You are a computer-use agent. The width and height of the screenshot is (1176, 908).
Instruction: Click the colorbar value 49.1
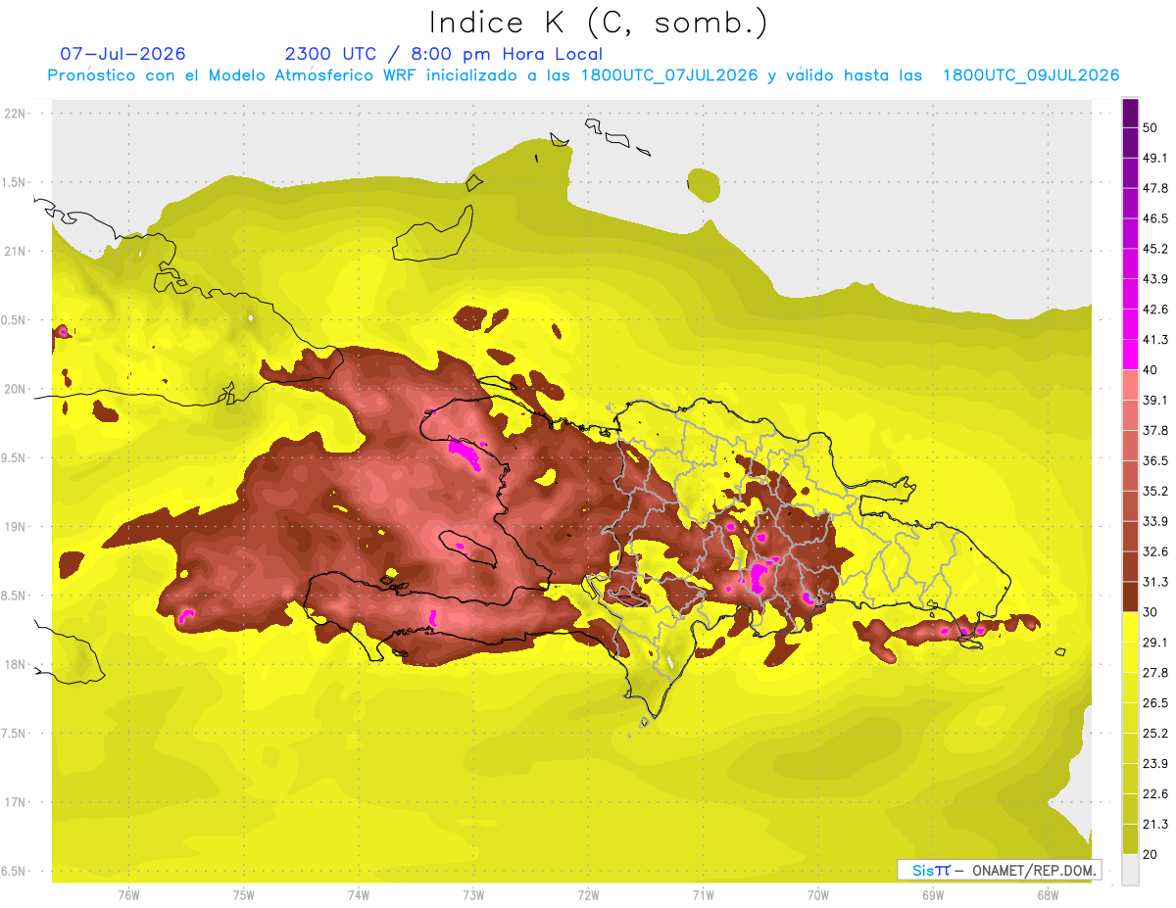tap(1154, 159)
